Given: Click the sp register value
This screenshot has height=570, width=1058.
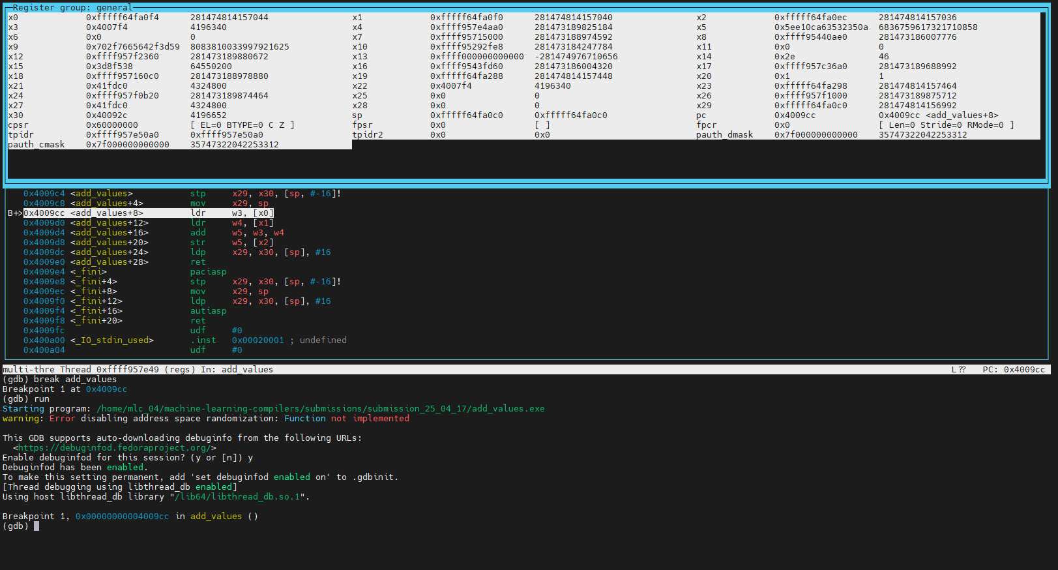Looking at the screenshot, I should click(x=467, y=115).
